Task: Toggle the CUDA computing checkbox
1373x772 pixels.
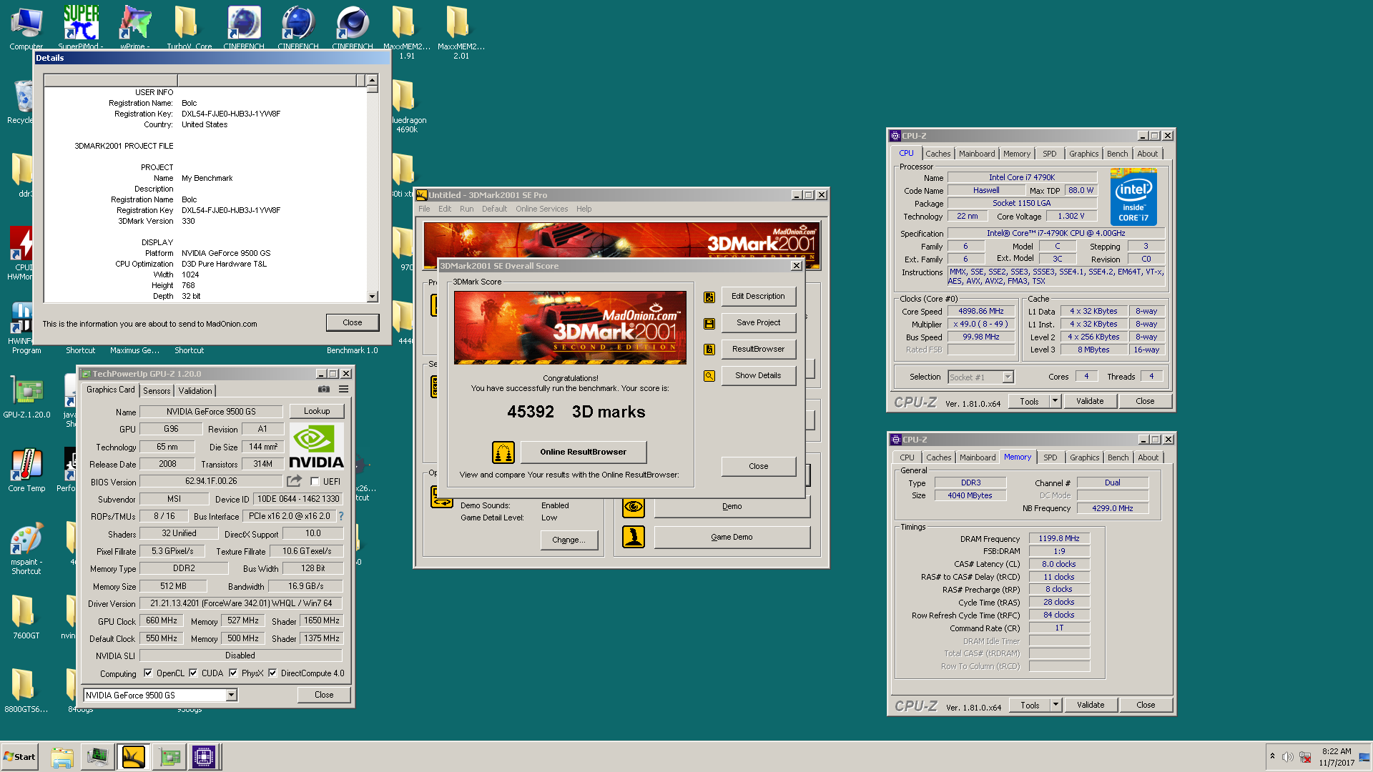Action: click(x=193, y=673)
